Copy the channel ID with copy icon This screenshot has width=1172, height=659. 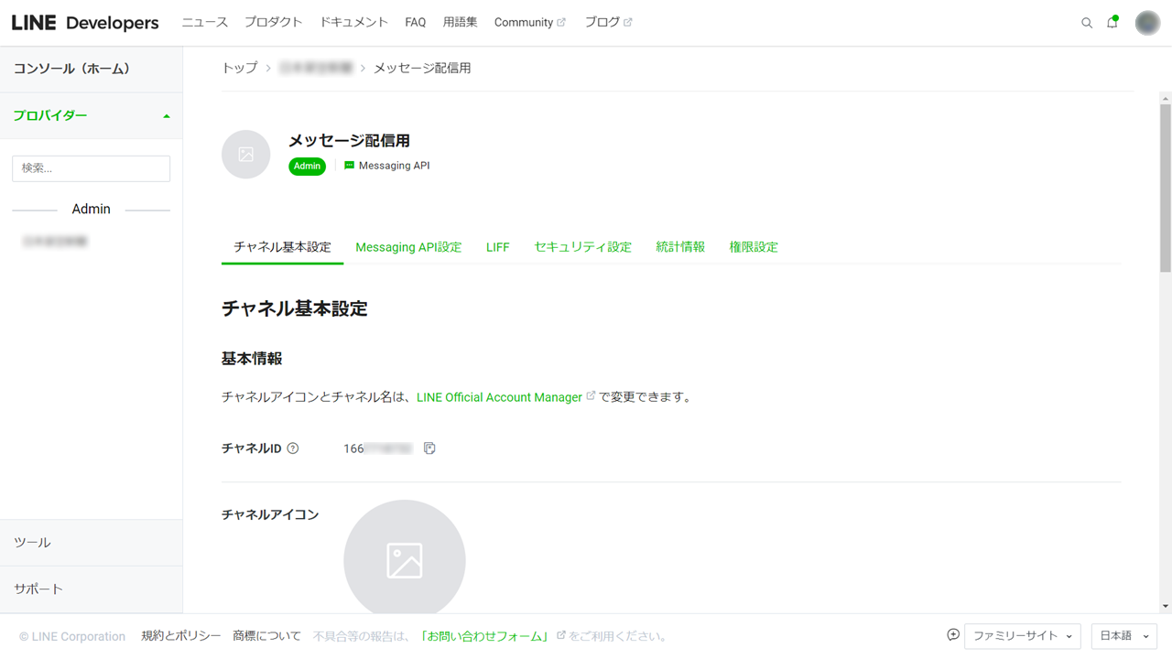pos(429,448)
